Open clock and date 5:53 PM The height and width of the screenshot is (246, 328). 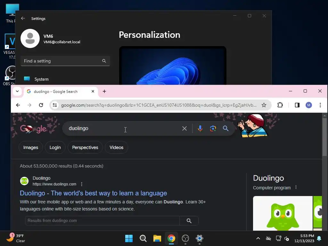click(304, 238)
